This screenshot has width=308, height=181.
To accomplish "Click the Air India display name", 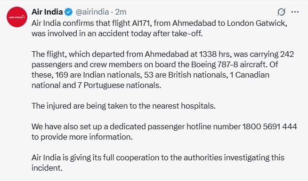I will coord(47,12).
